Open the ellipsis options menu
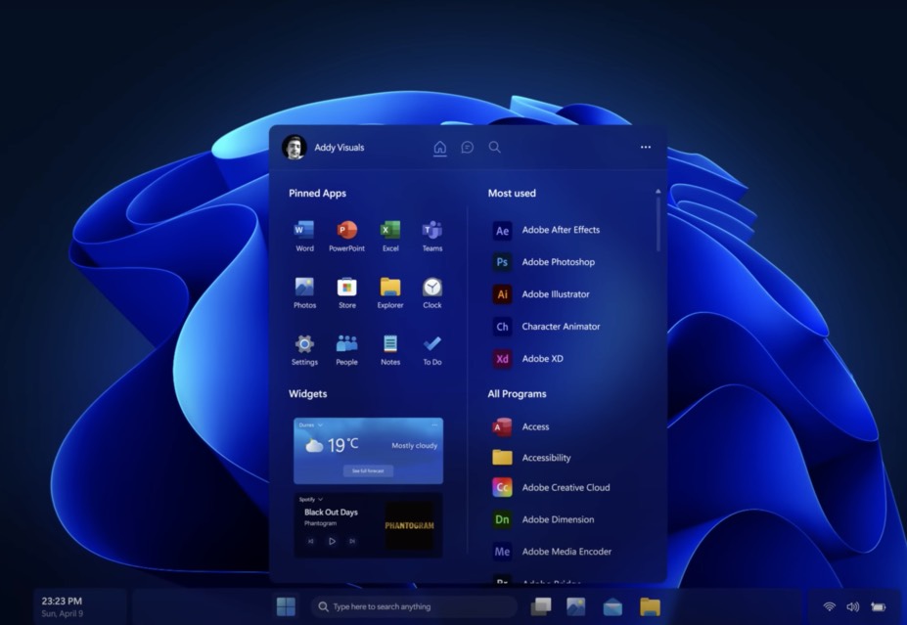Viewport: 907px width, 625px height. pos(645,147)
